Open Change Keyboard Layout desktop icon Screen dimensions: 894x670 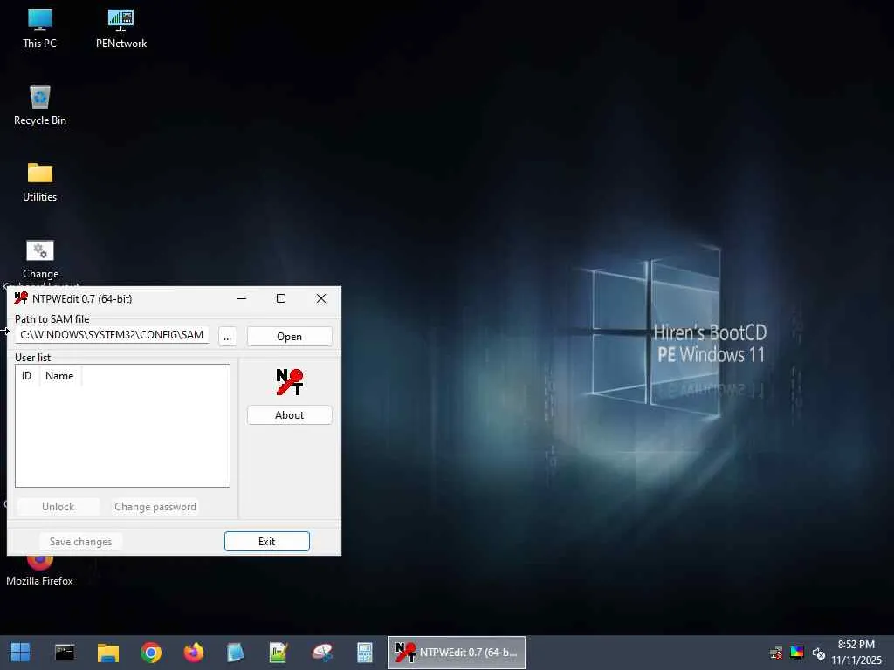(40, 259)
